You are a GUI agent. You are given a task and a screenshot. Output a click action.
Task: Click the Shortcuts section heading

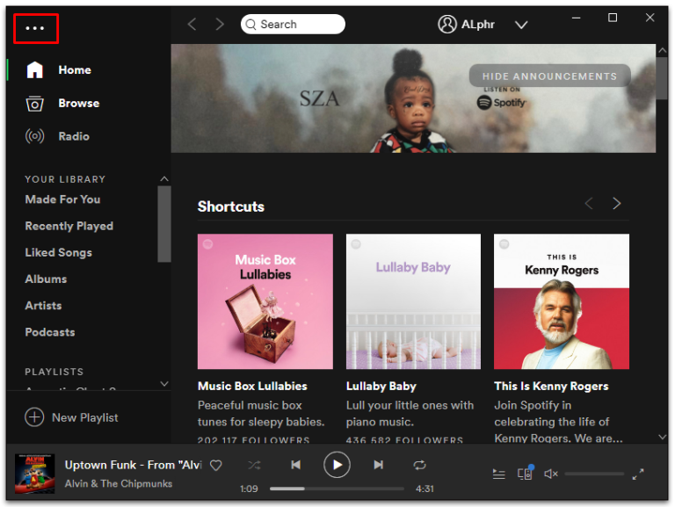[x=231, y=206]
